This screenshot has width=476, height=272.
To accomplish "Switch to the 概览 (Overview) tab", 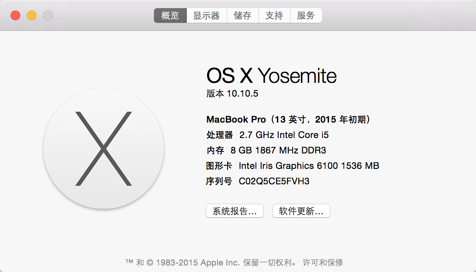I will tap(170, 16).
